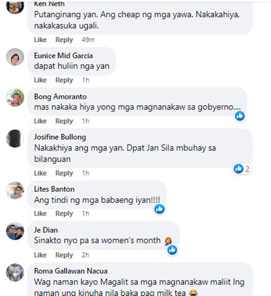Image resolution: width=271 pixels, height=296 pixels.
Task: Open Je Dian's profile picture
Action: [15, 231]
